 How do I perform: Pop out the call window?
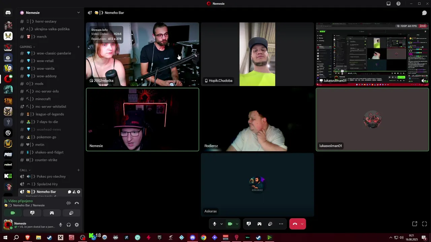click(415, 224)
